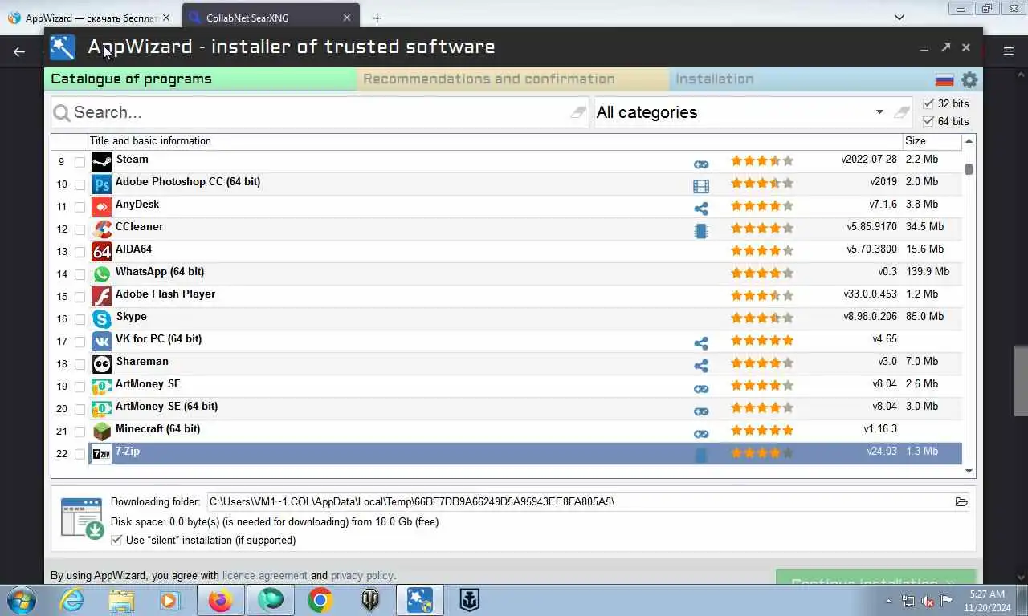
Task: Clear the search field with eraser icon
Action: pos(578,112)
